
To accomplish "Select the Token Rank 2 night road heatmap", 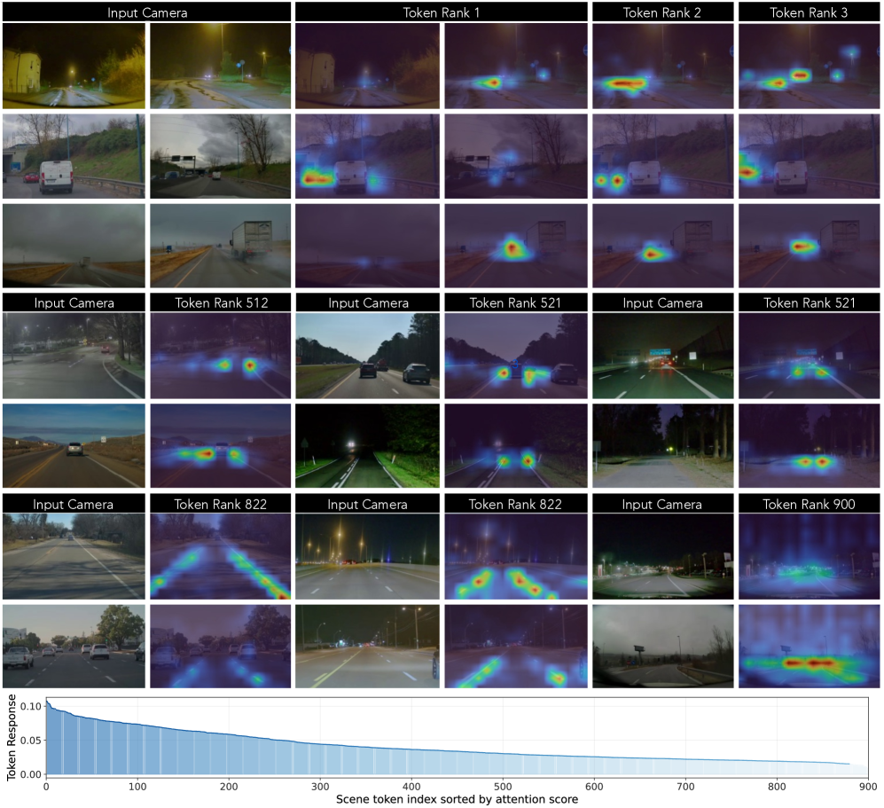I will [663, 66].
